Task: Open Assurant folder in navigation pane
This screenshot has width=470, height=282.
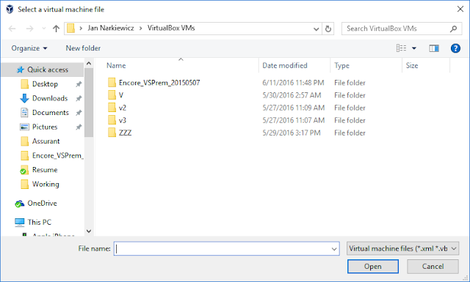Action: (46, 141)
